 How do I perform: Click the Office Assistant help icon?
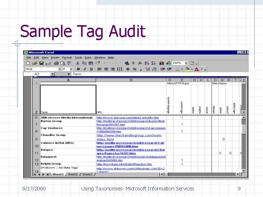pyautogui.click(x=192, y=63)
